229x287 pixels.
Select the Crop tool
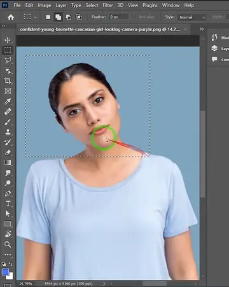tap(8, 81)
